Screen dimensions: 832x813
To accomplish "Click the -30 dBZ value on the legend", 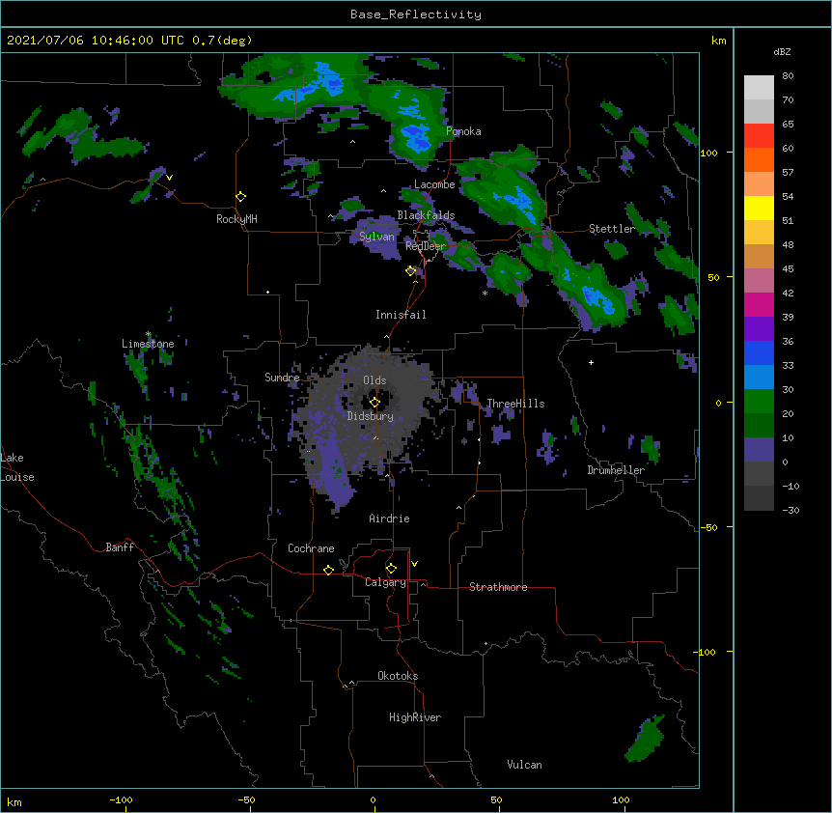I will click(x=790, y=510).
